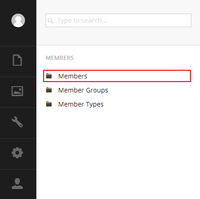Click the MEMBERS section heading
This screenshot has width=200, height=199.
click(x=60, y=58)
